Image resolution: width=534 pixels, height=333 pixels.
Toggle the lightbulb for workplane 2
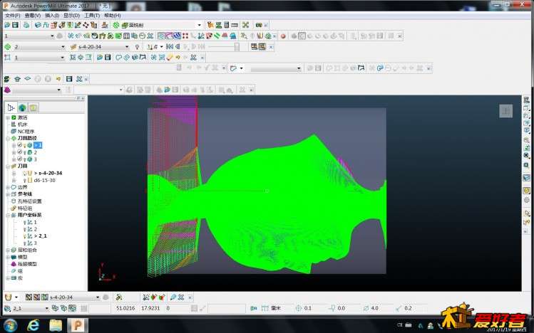(25, 229)
